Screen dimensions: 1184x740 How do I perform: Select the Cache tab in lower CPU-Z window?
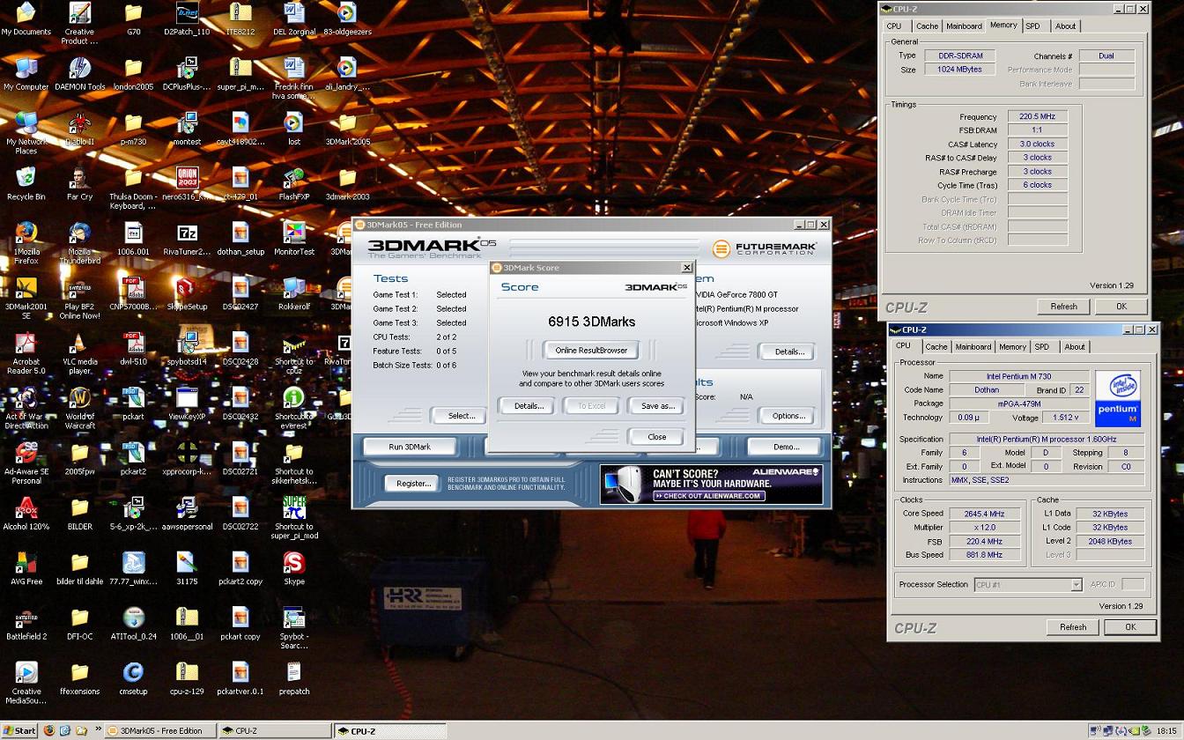tap(936, 346)
